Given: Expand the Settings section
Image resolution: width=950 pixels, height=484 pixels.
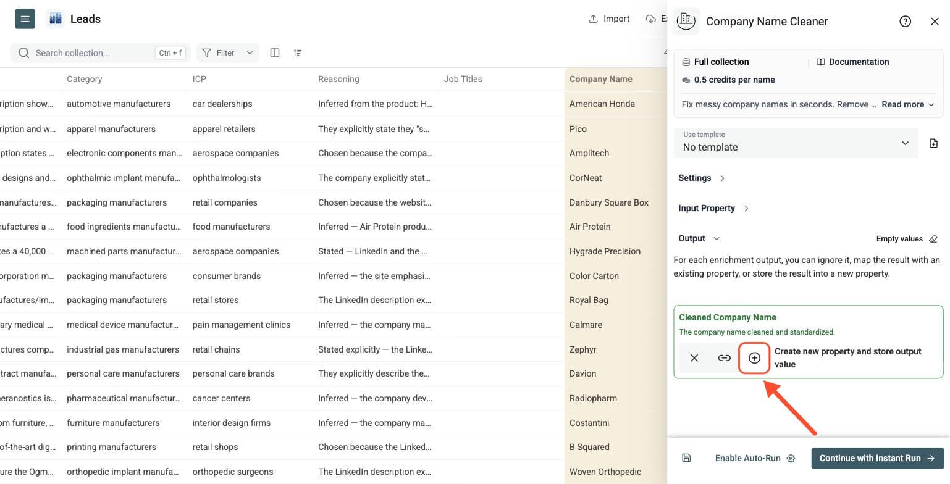Looking at the screenshot, I should point(702,178).
